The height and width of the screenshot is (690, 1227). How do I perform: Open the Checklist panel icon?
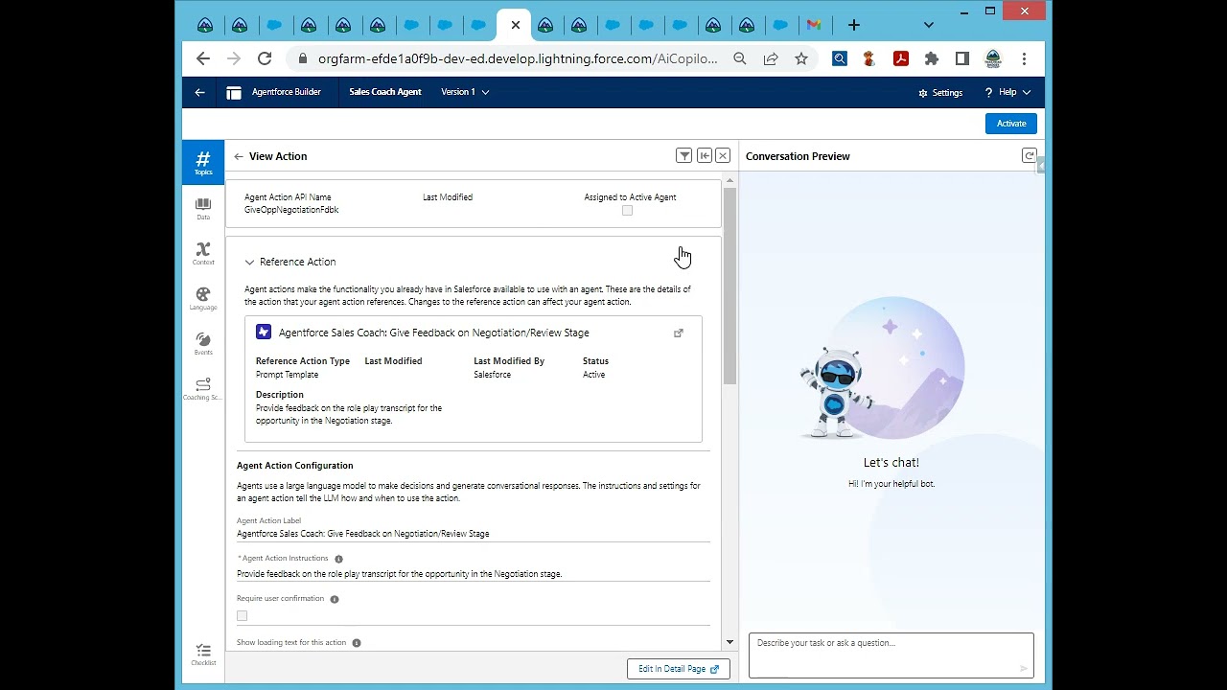click(203, 655)
